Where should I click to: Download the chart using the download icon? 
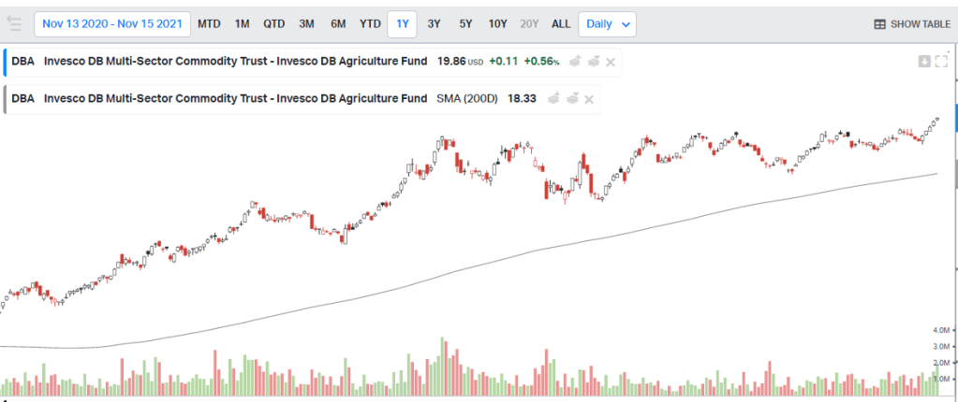coord(924,61)
